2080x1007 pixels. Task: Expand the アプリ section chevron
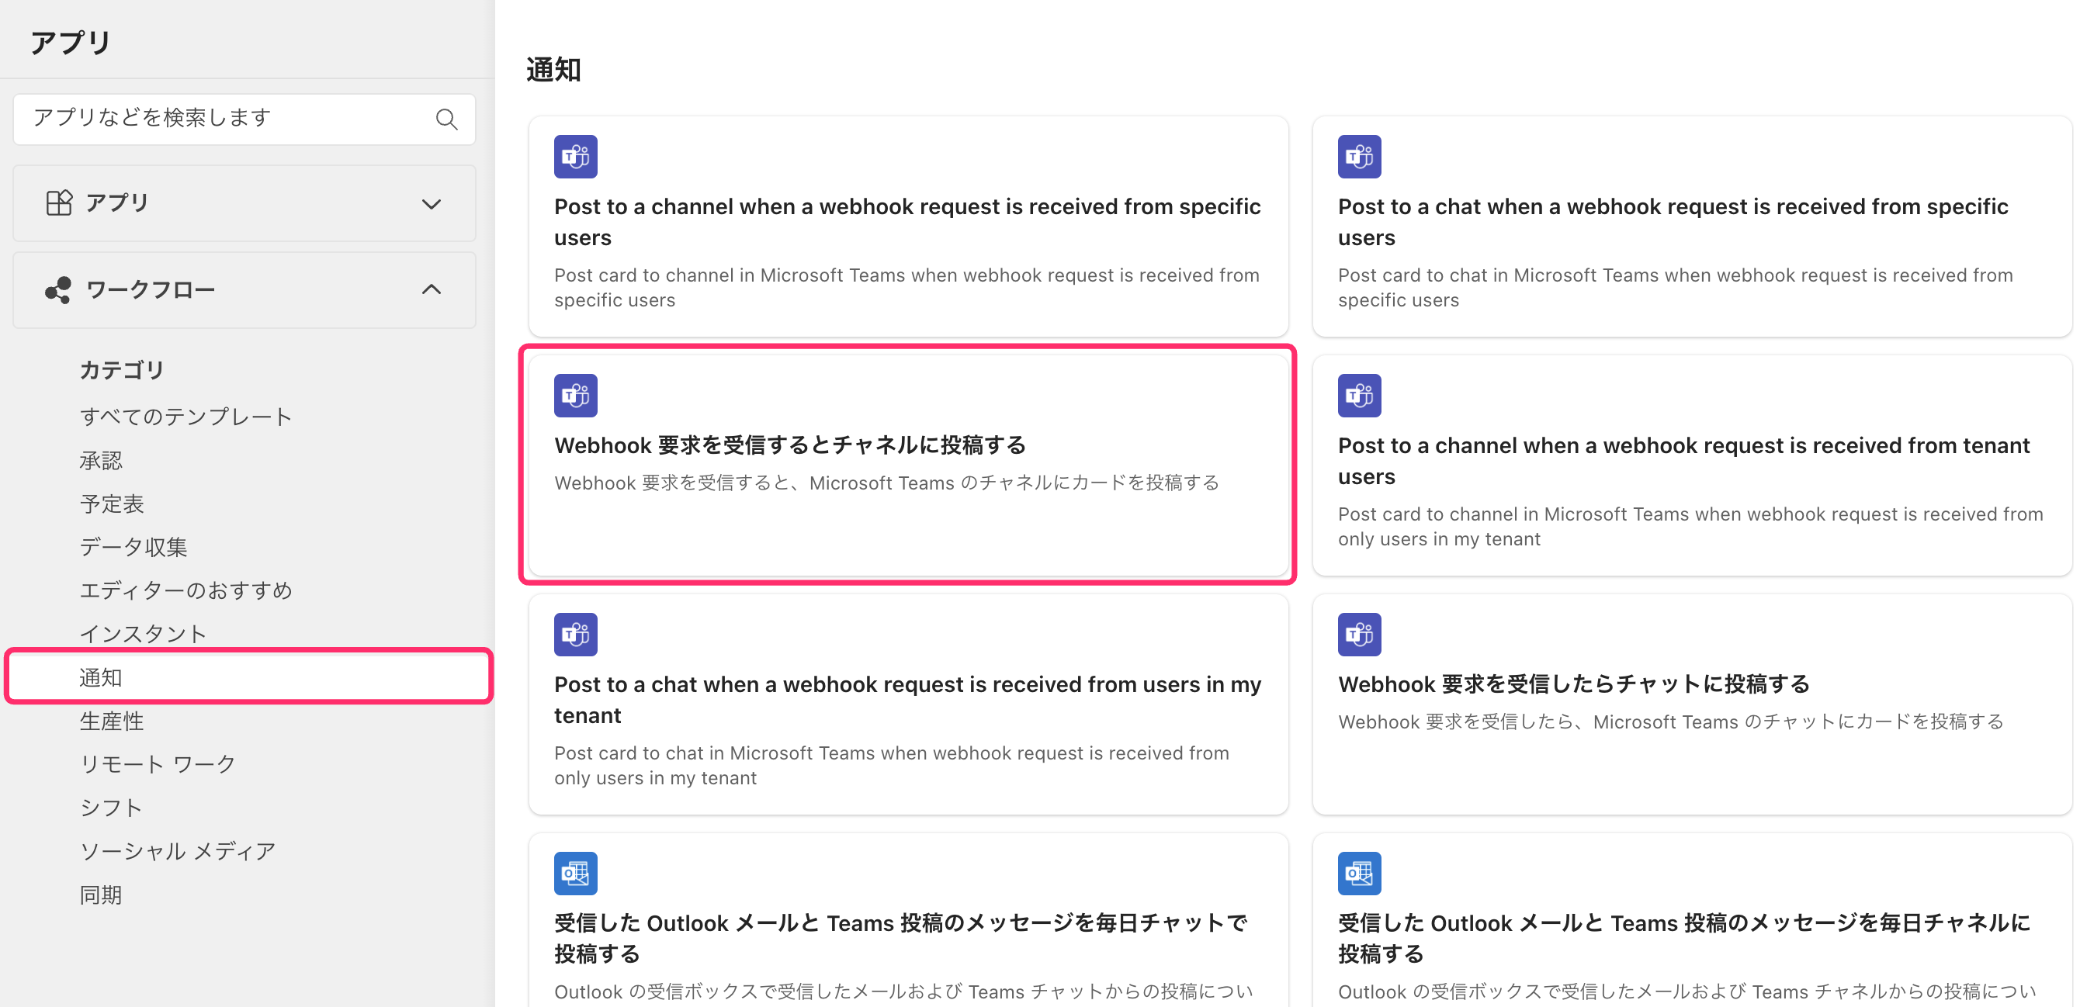pyautogui.click(x=433, y=204)
